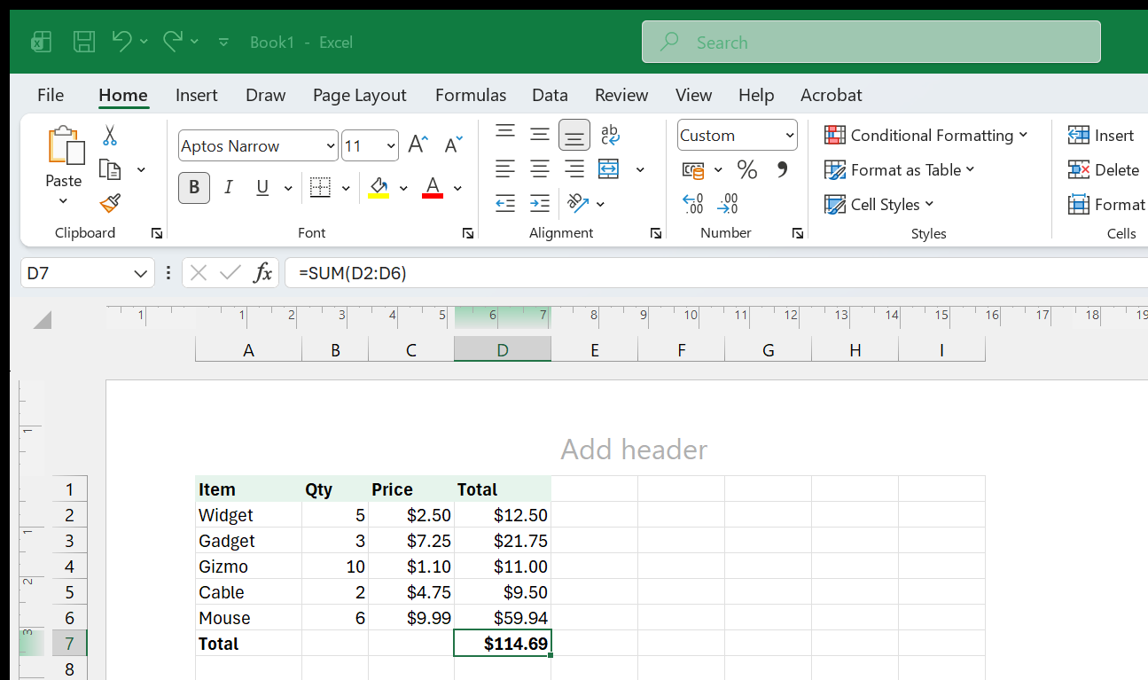The height and width of the screenshot is (680, 1148).
Task: Open the Clipboard dialog launcher
Action: coord(157,233)
